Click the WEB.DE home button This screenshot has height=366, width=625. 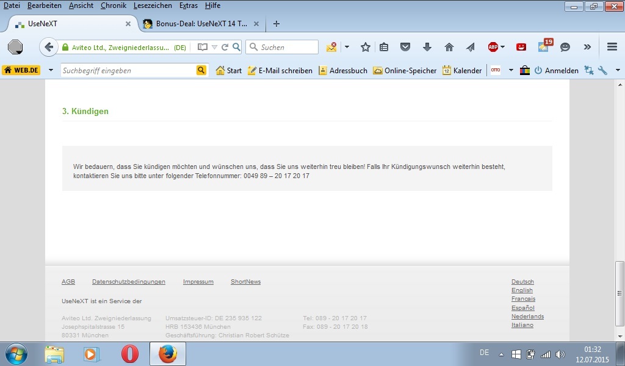point(21,70)
